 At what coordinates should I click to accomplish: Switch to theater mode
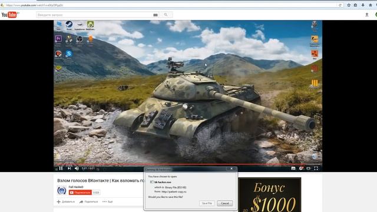(309, 168)
